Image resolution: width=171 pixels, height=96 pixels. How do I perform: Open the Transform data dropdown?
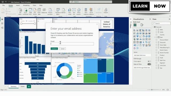pyautogui.click(x=58, y=11)
